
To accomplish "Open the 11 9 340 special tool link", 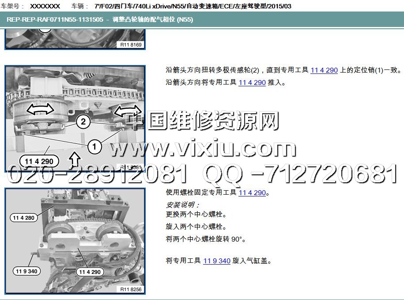I will tap(217, 261).
